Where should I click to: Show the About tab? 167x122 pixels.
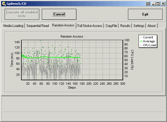point(152,26)
